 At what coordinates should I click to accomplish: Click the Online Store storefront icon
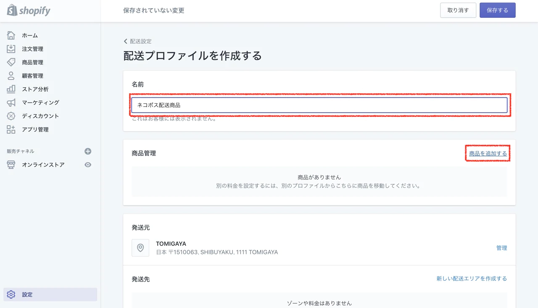pyautogui.click(x=11, y=165)
